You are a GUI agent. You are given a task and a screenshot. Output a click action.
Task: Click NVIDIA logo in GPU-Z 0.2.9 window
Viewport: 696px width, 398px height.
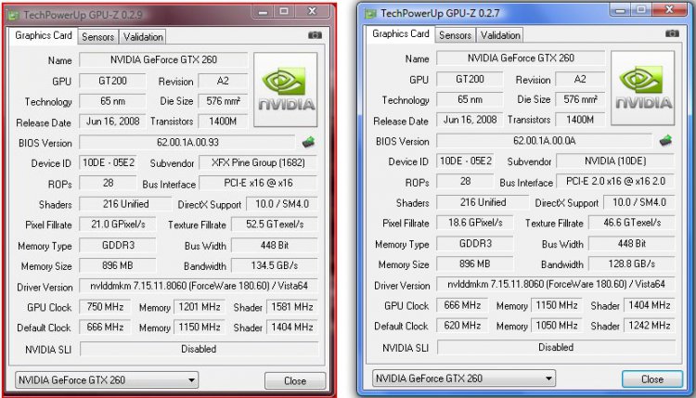tap(286, 90)
